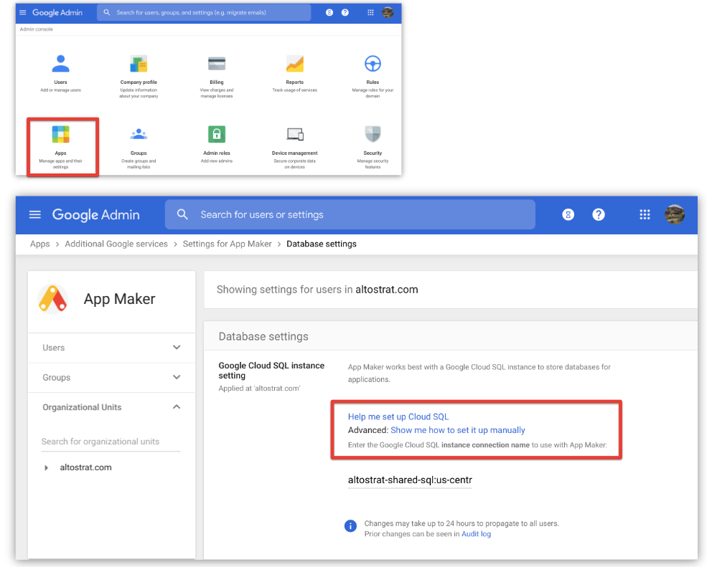Viewport: 707px width, 567px height.
Task: Click search magnifier in top Admin console window
Action: point(106,13)
